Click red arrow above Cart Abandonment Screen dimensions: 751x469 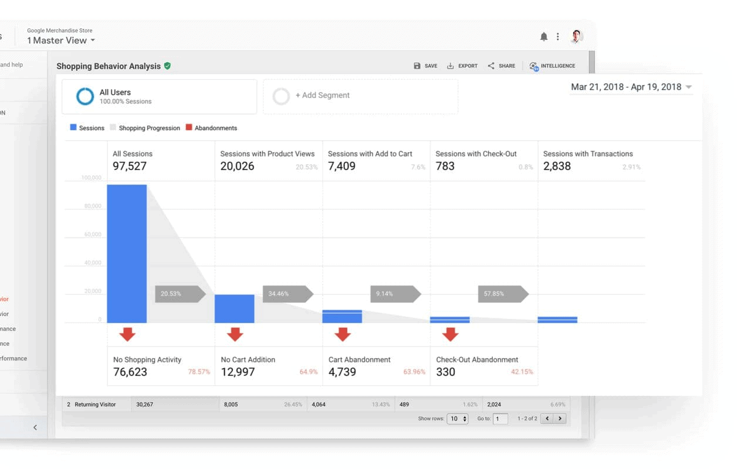(x=343, y=334)
